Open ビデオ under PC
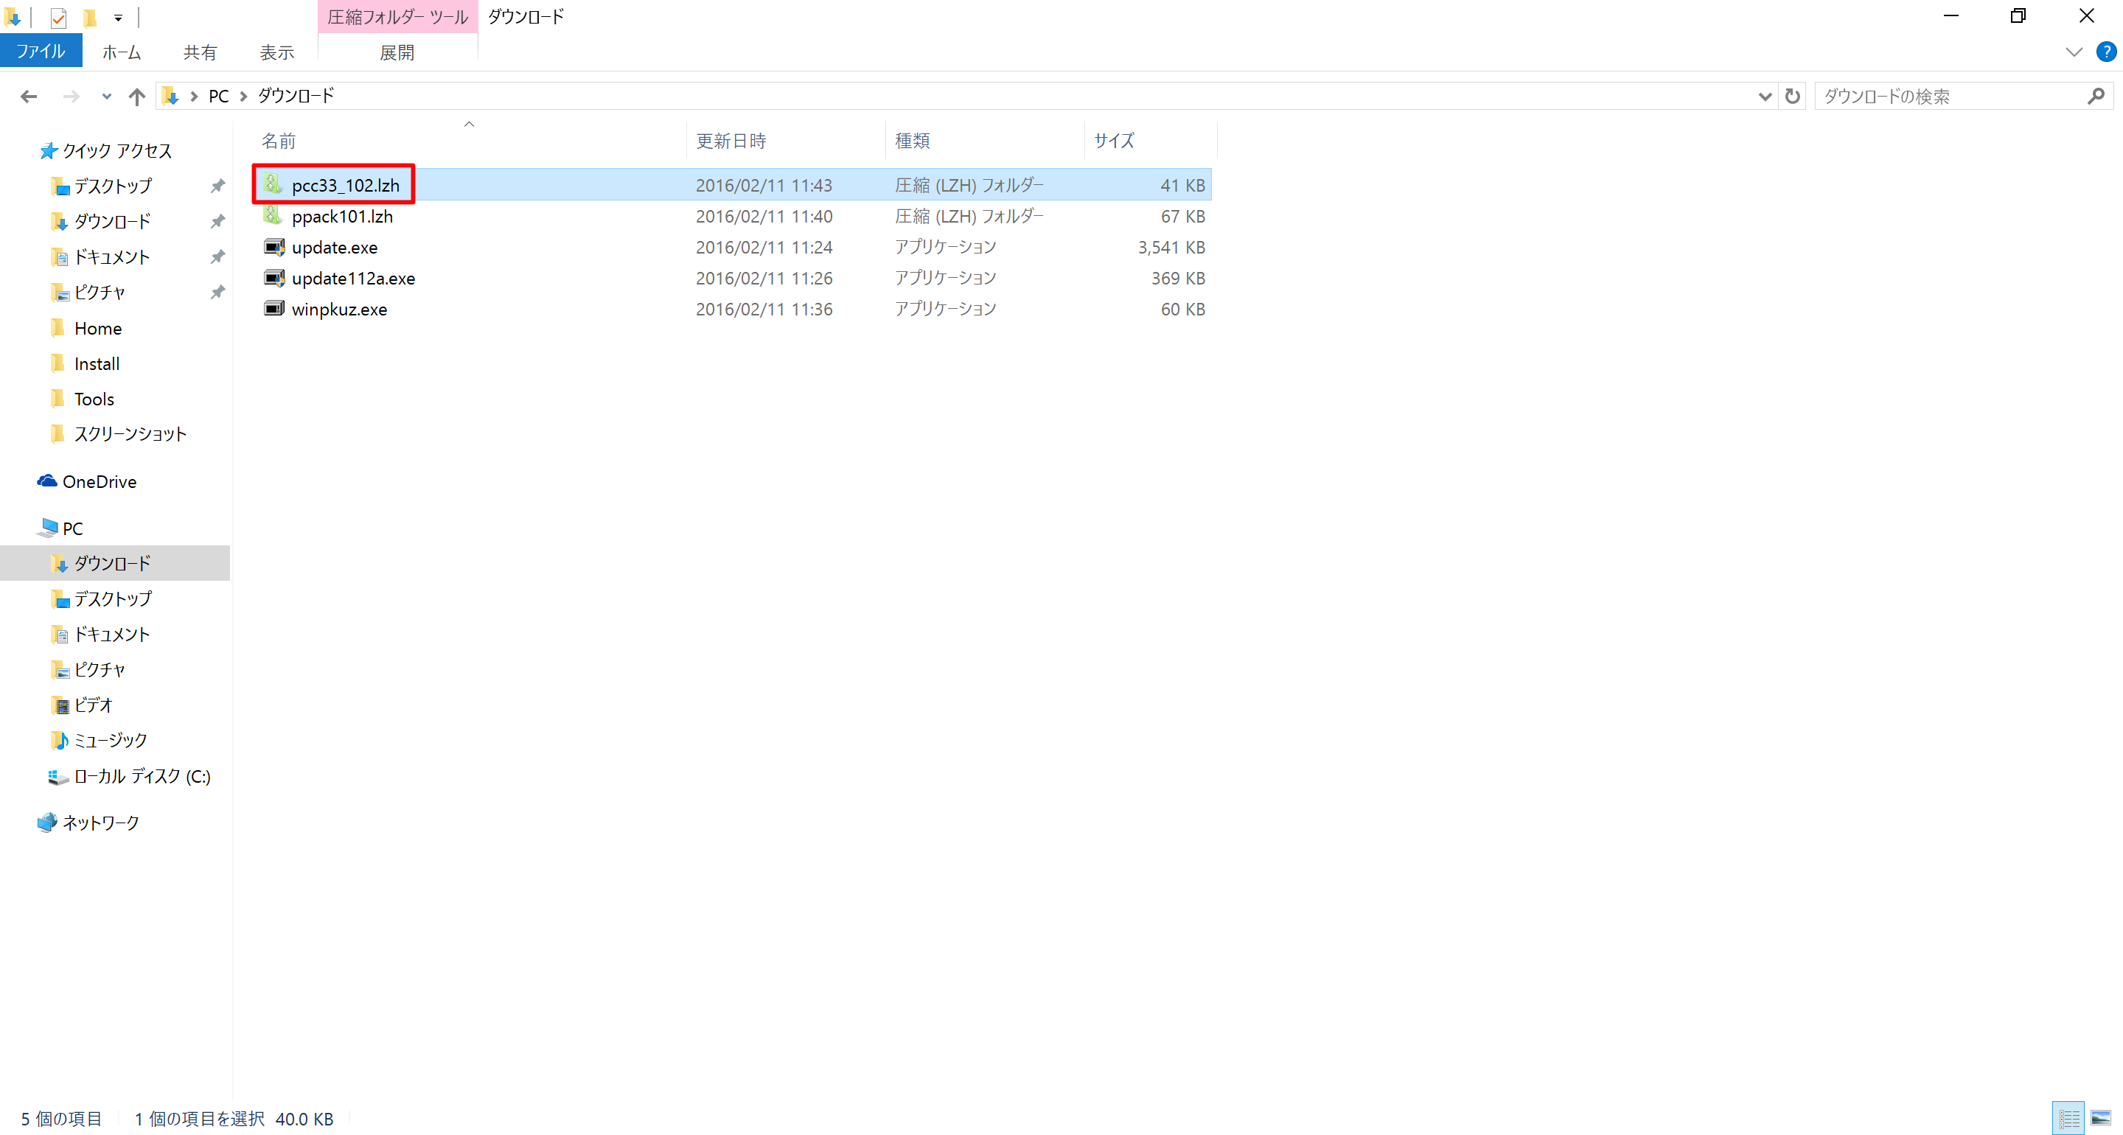2123x1135 pixels. click(x=93, y=705)
